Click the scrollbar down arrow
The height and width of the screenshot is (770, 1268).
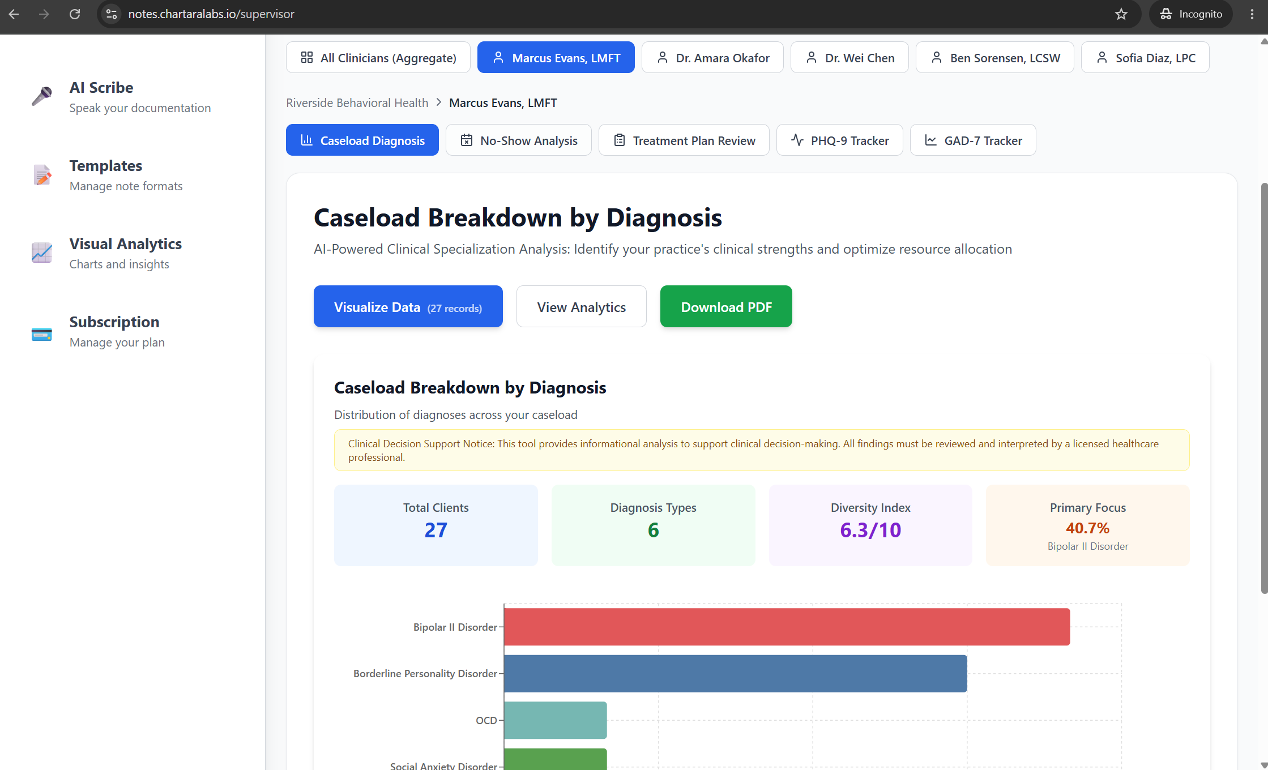(1264, 765)
